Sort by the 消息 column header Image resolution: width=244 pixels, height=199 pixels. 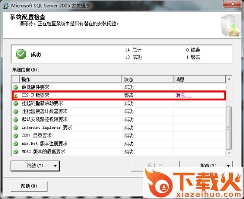[x=200, y=79]
